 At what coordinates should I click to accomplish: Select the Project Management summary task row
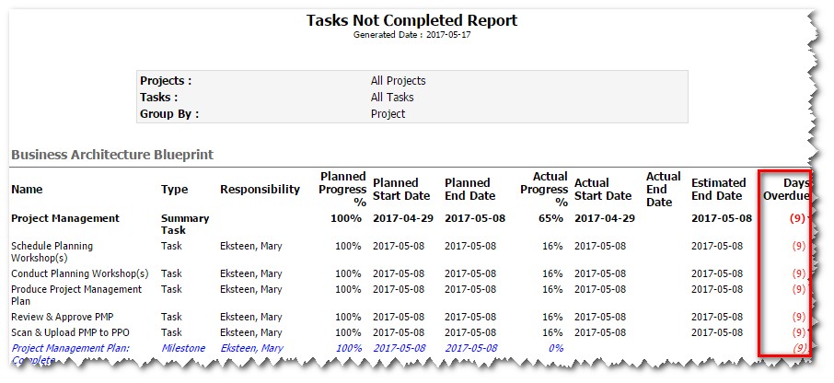tap(409, 224)
